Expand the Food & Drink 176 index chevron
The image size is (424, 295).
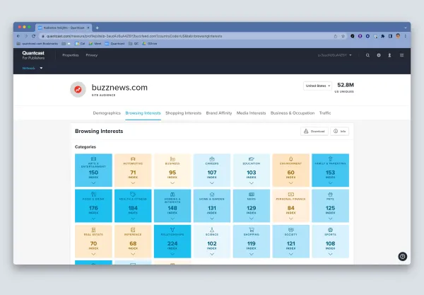[x=93, y=219]
